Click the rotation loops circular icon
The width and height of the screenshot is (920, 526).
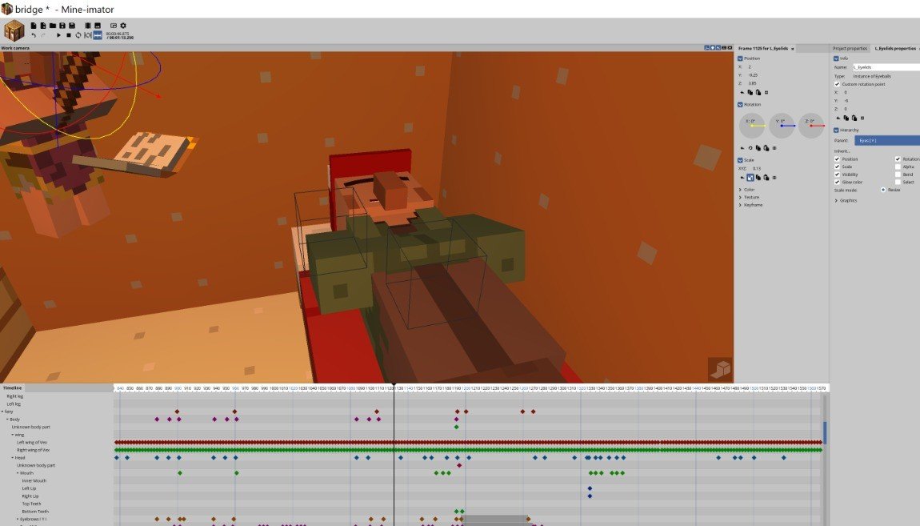[x=750, y=148]
